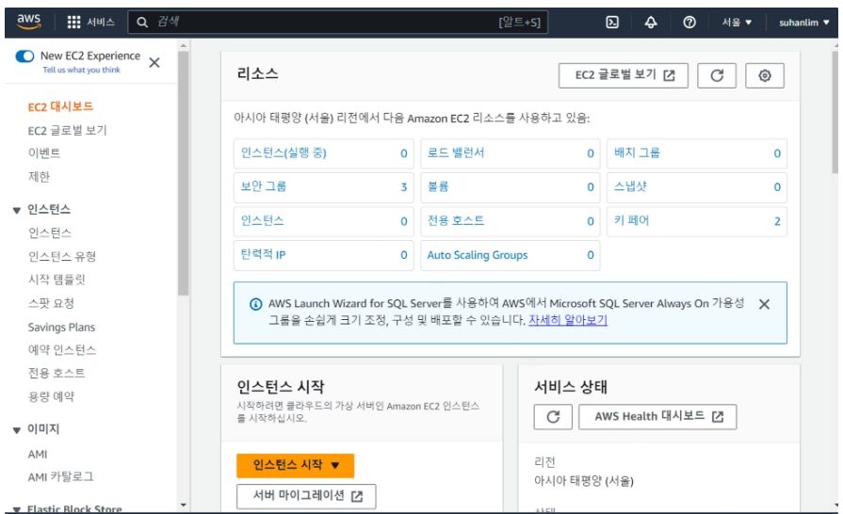
Task: Collapse the 인스턴스 sidebar section
Action: coord(17,210)
